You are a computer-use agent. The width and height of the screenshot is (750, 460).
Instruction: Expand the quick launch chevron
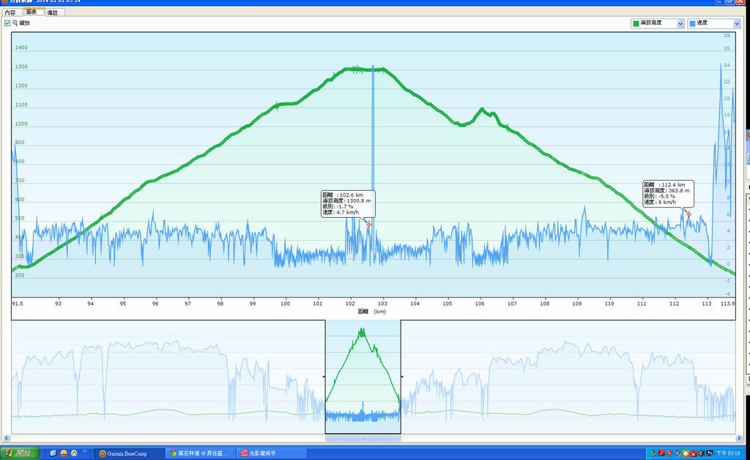(85, 451)
